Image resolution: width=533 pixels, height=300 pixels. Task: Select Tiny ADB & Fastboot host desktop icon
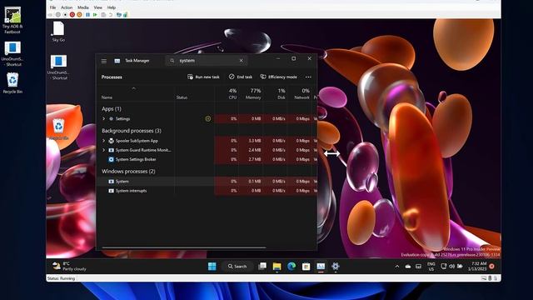click(x=12, y=20)
